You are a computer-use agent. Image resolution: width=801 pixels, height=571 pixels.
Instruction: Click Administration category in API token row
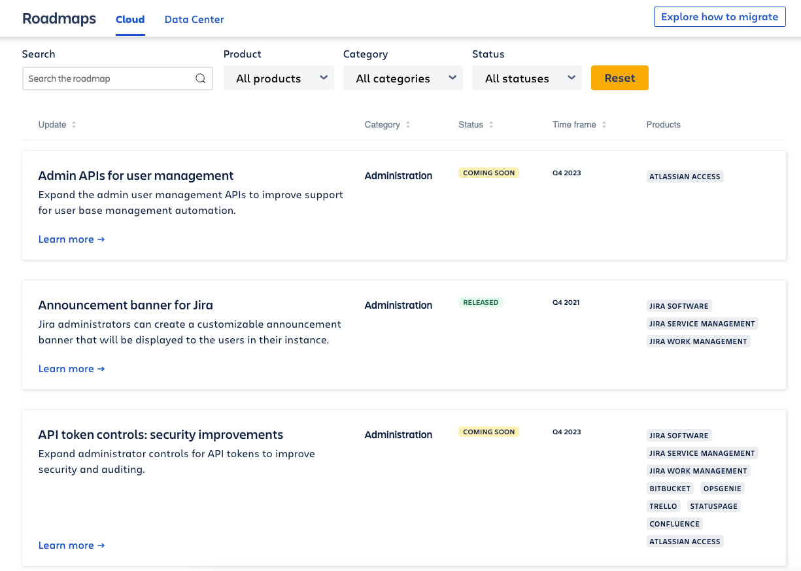click(x=398, y=435)
